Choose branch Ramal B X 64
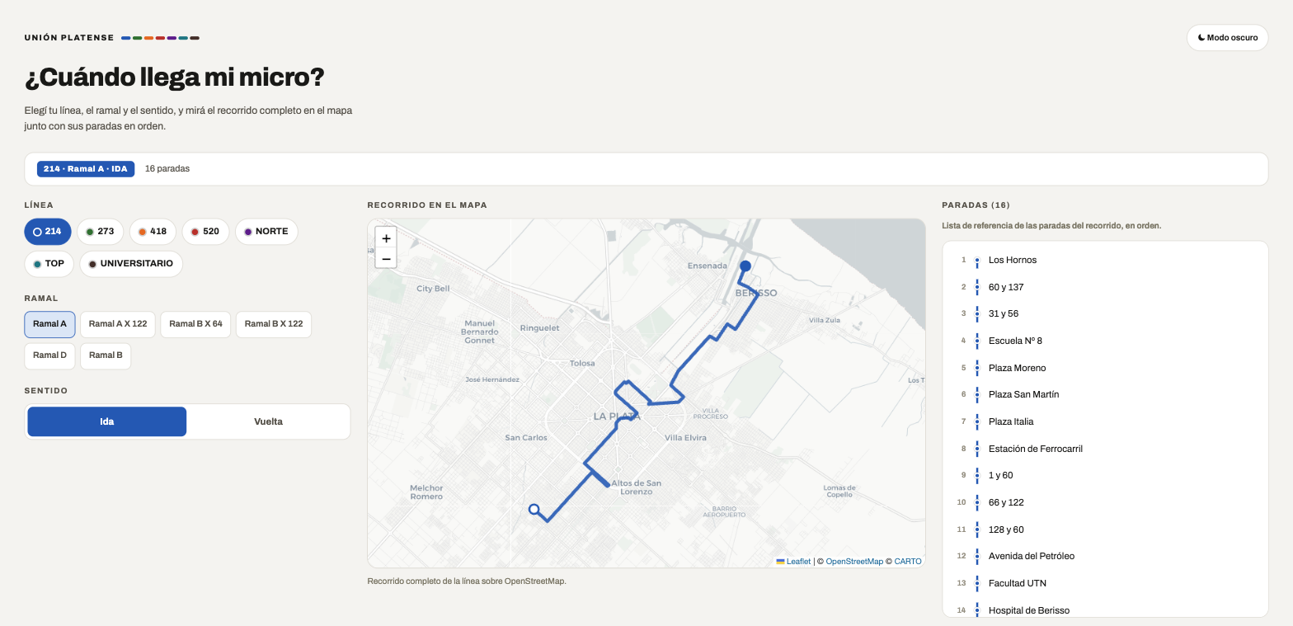Viewport: 1293px width, 626px height. tap(196, 324)
